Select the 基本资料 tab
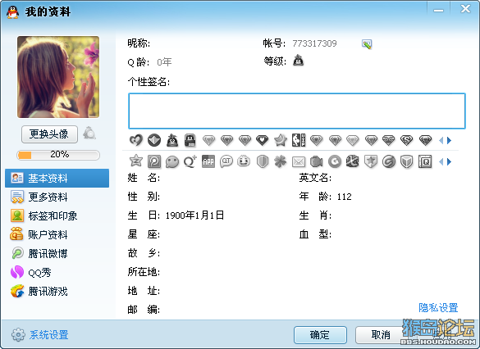 coord(57,178)
